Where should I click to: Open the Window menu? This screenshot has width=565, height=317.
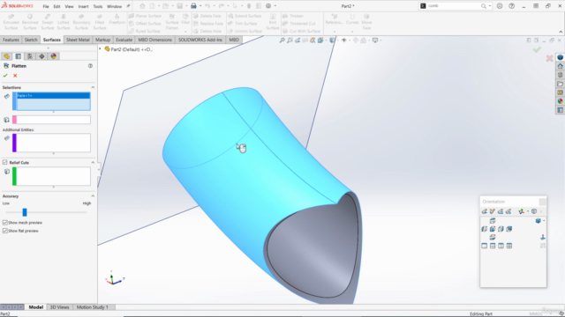[114, 6]
